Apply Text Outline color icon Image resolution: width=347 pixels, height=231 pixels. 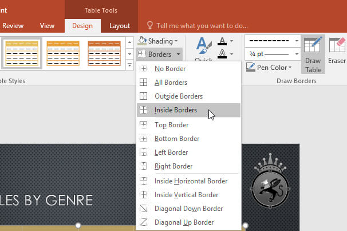(222, 54)
